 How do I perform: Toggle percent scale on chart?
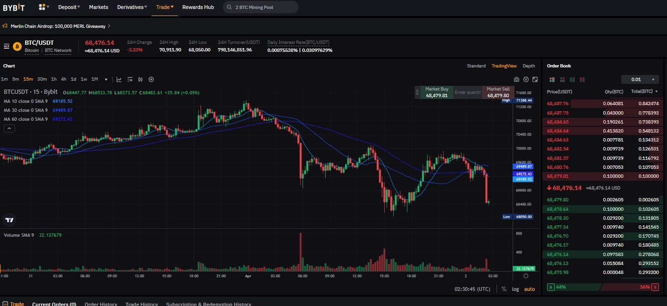point(504,289)
